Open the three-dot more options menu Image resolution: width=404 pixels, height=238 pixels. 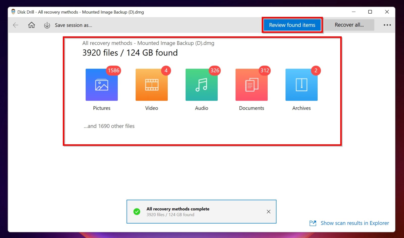click(x=387, y=25)
